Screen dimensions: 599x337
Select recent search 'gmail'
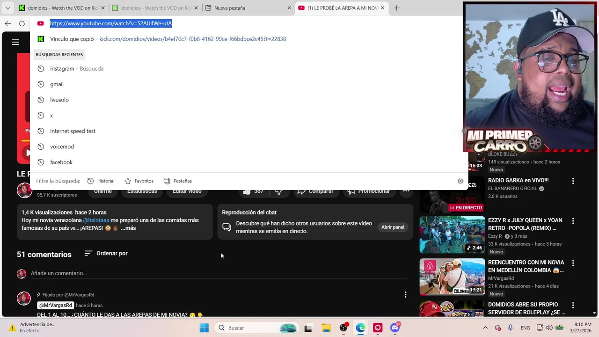click(249, 84)
